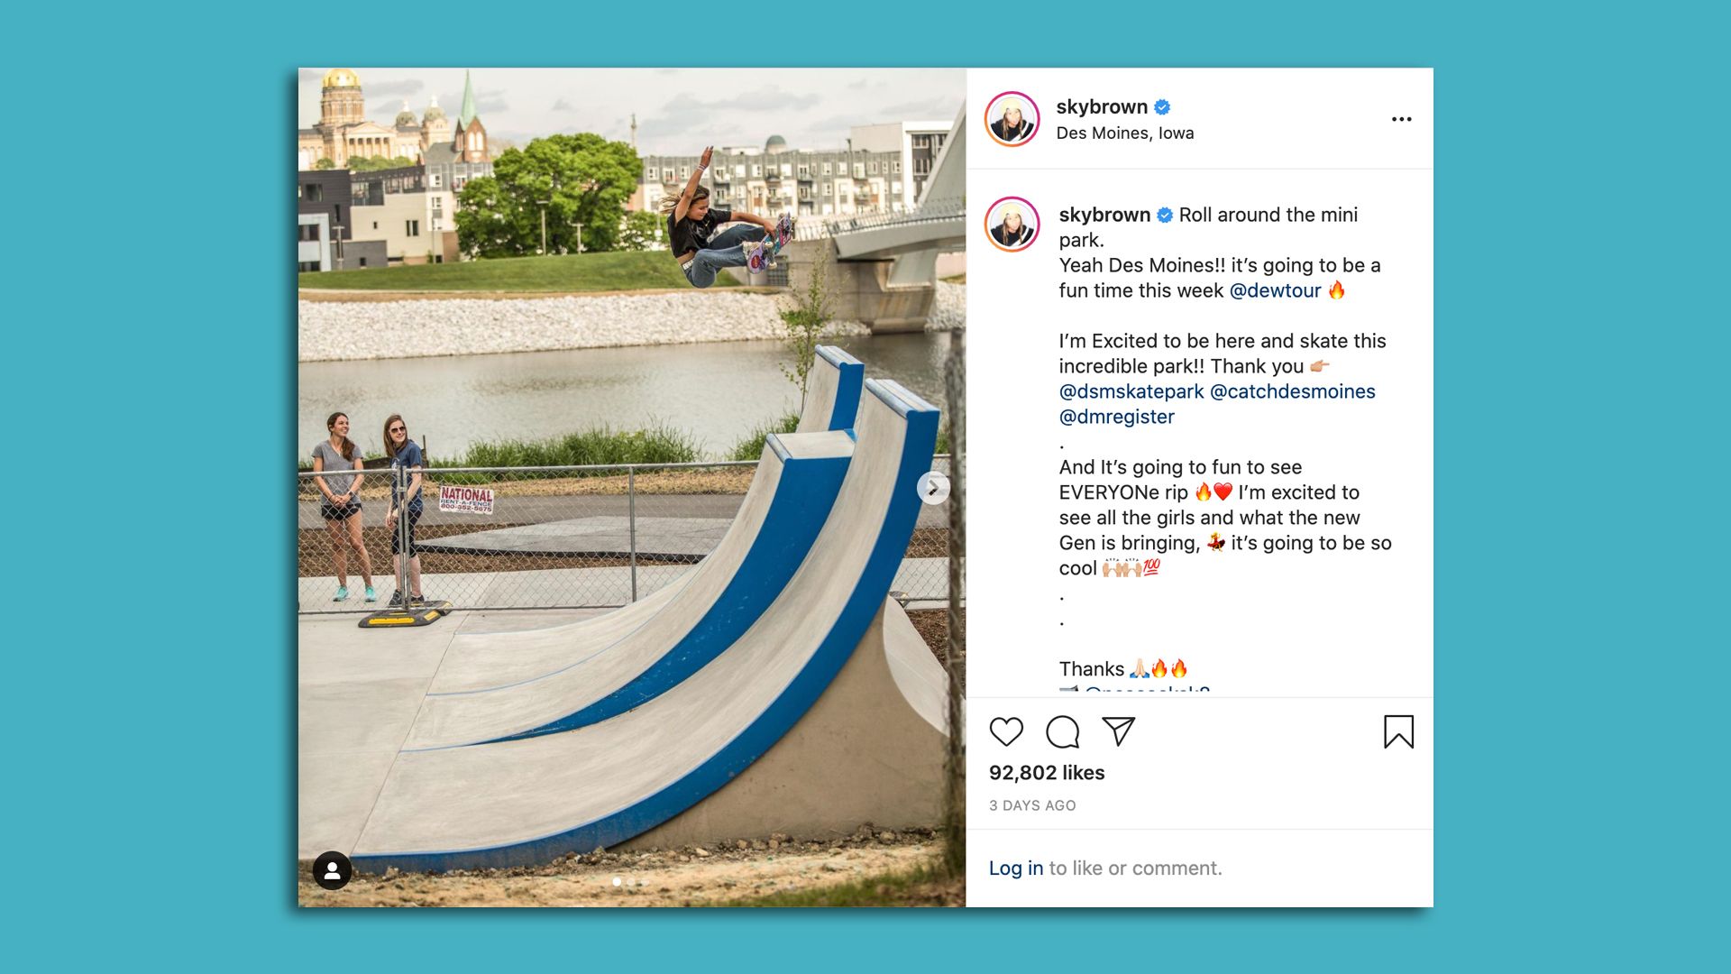
Task: Click the verified badge next to header username
Action: pos(1162,107)
